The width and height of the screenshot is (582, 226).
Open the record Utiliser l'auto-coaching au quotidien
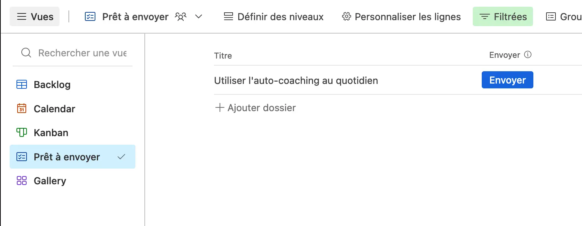pyautogui.click(x=296, y=81)
